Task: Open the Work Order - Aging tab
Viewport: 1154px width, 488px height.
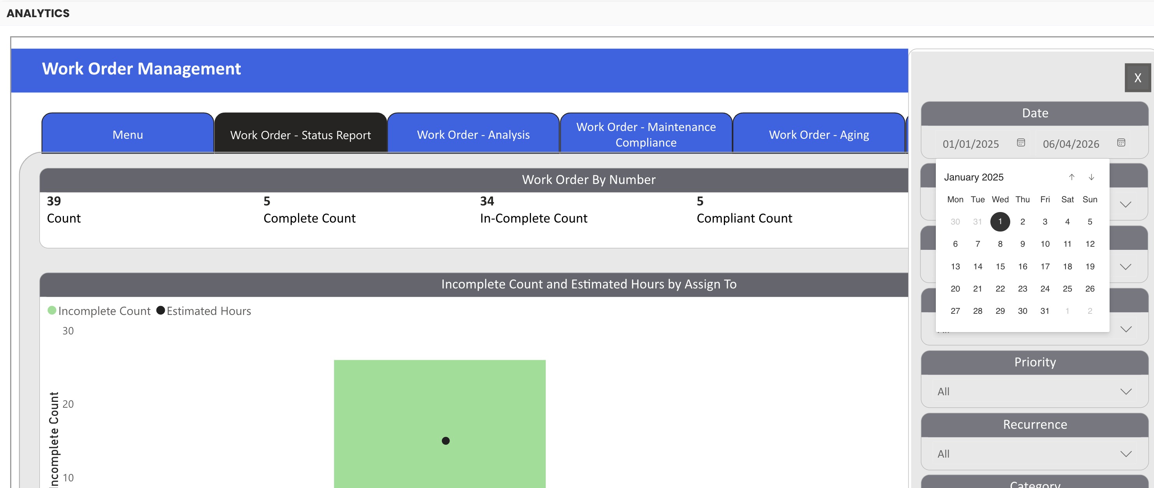Action: (x=819, y=134)
